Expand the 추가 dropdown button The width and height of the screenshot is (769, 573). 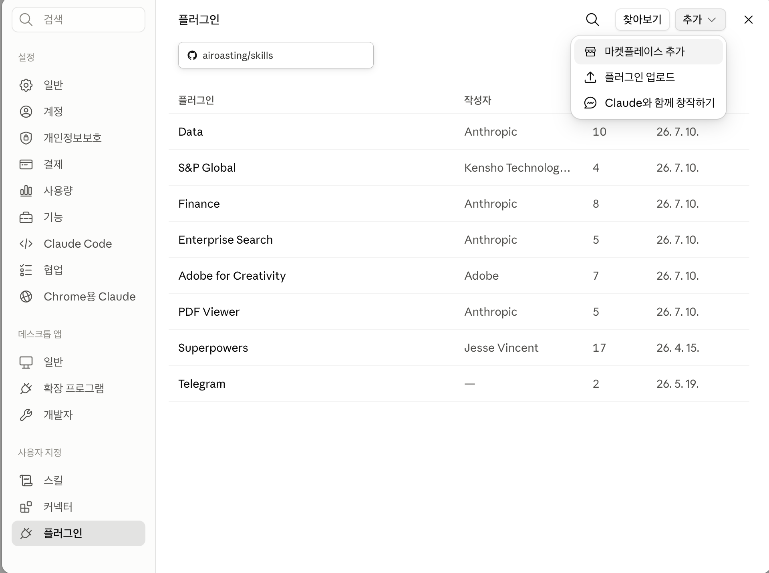coord(700,20)
